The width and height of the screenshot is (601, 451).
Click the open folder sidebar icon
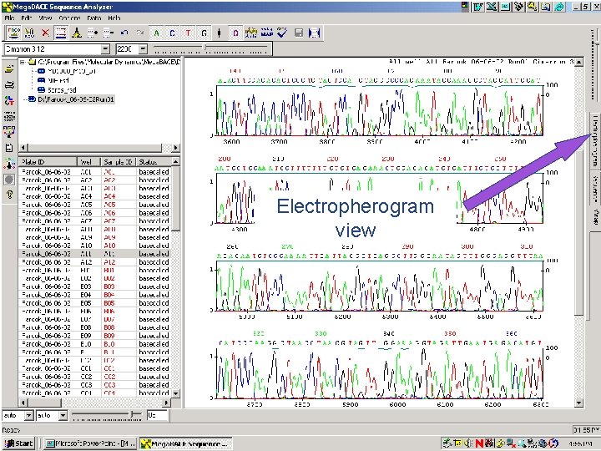[x=9, y=69]
